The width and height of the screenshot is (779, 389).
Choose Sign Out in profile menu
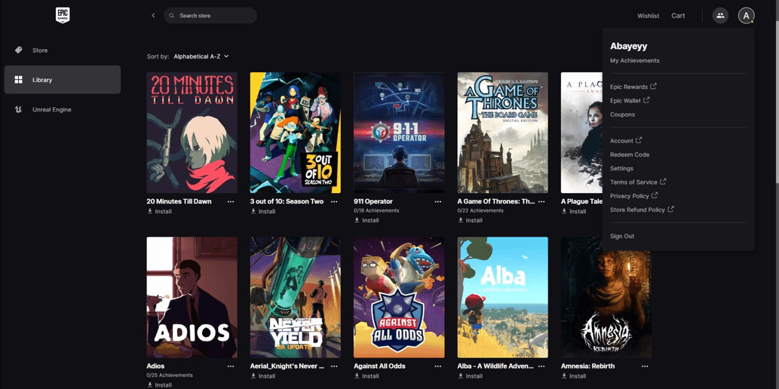click(x=622, y=236)
